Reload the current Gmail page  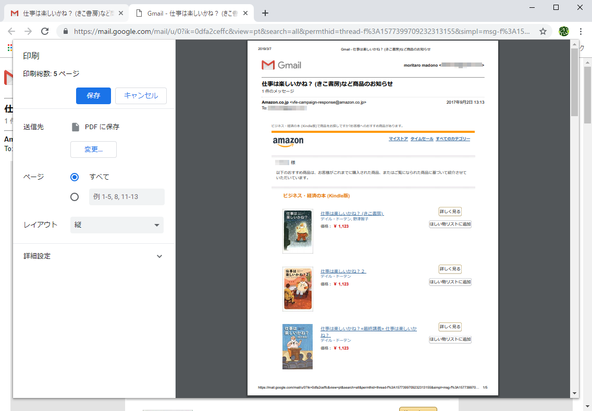coord(45,31)
